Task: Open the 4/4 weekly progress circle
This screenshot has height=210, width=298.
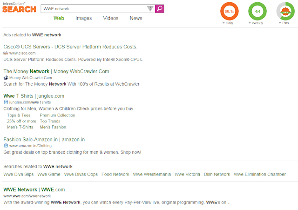Action: click(x=257, y=11)
